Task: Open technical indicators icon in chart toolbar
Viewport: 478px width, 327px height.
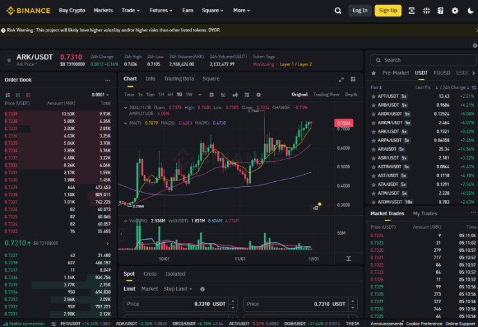Action: [223, 95]
